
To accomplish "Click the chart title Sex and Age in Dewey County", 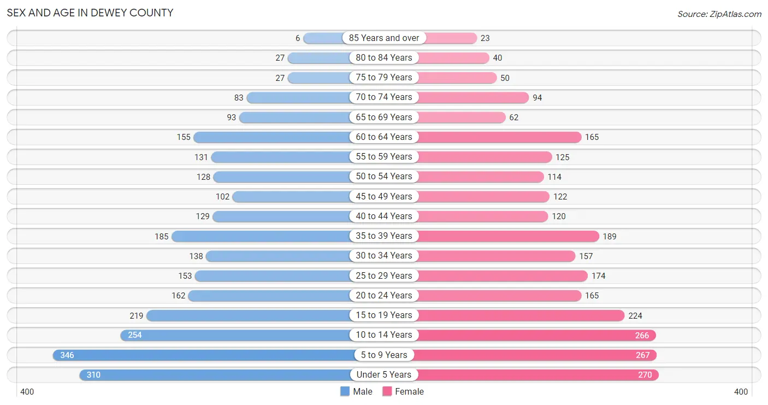I will tap(90, 13).
